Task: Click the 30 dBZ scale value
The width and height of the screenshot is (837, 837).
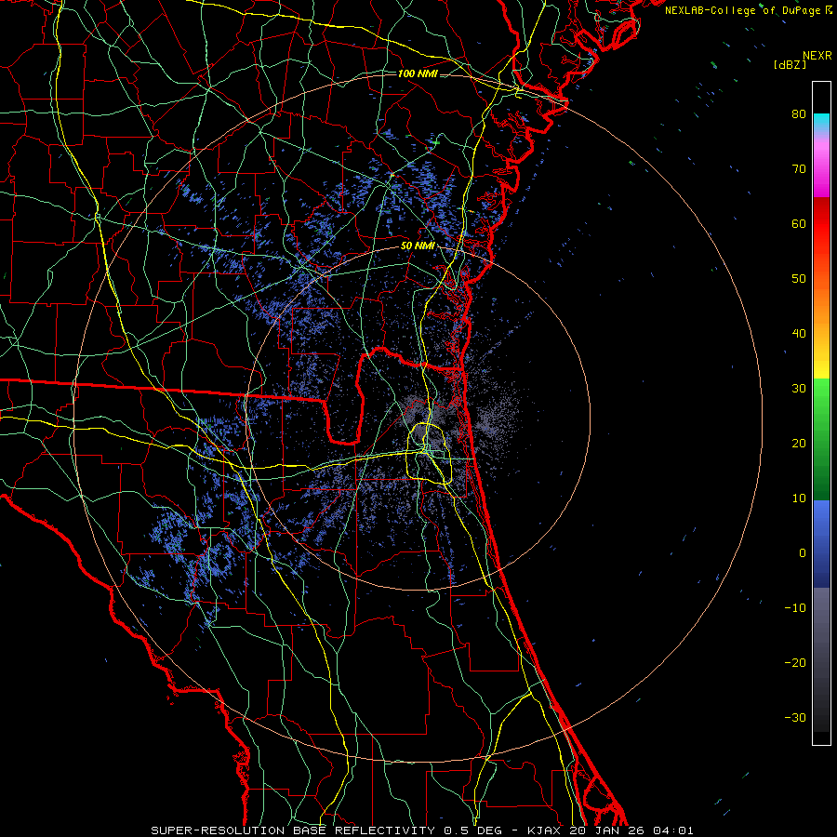Action: (x=799, y=388)
